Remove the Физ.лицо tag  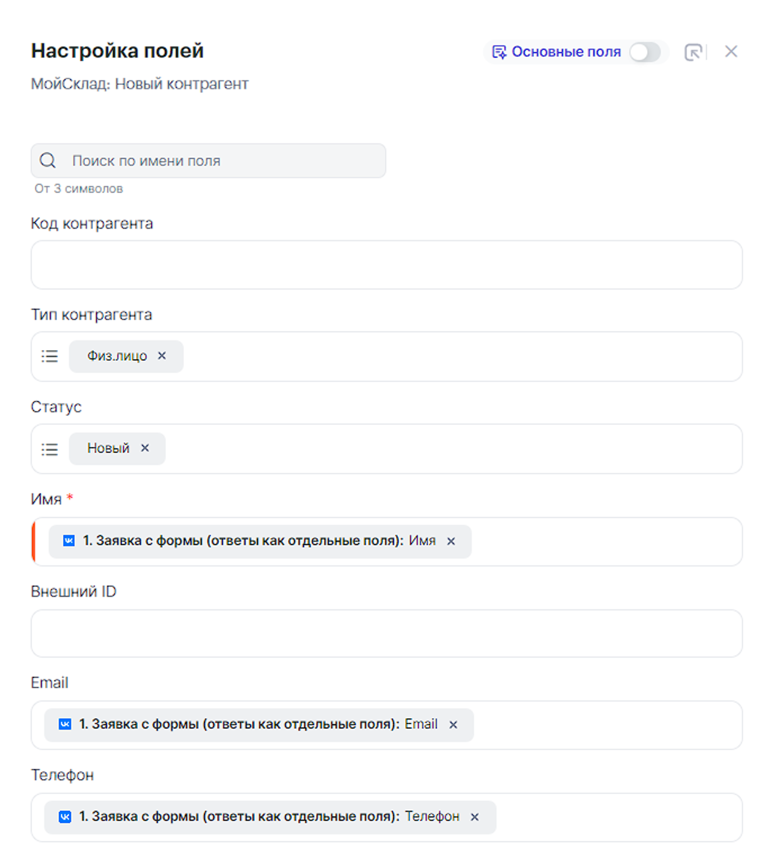(x=162, y=356)
